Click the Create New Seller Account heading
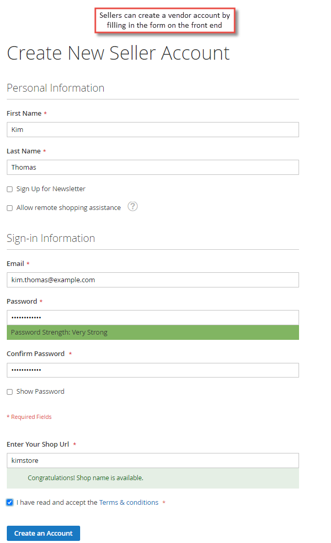 click(118, 53)
